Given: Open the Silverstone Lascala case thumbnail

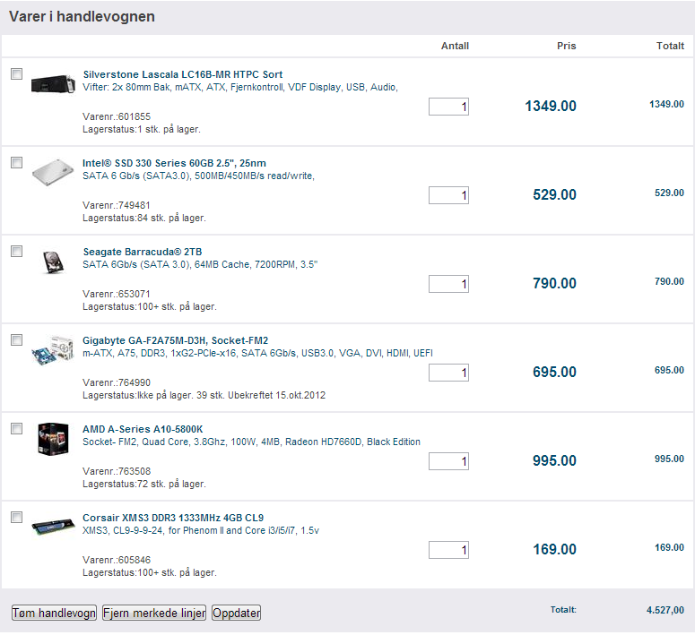Looking at the screenshot, I should pos(53,82).
